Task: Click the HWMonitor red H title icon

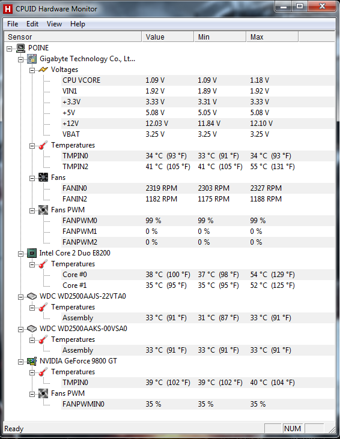Action: (x=8, y=9)
